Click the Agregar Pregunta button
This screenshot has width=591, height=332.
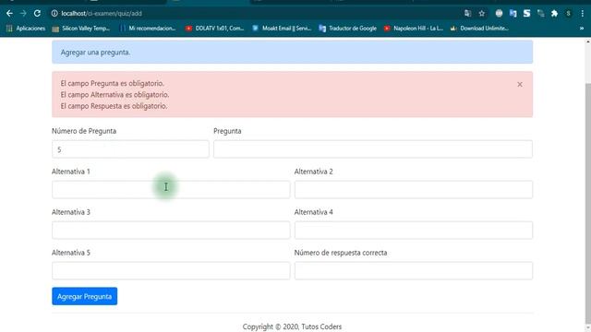click(84, 296)
